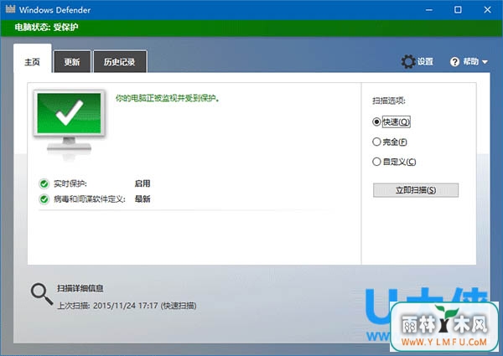
Task: Click the 扫描详细信息 heading
Action: (x=80, y=288)
